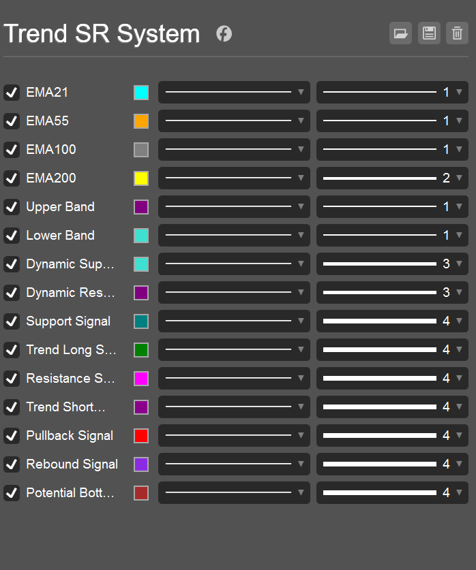Click the Facebook icon beside the title

[x=224, y=33]
